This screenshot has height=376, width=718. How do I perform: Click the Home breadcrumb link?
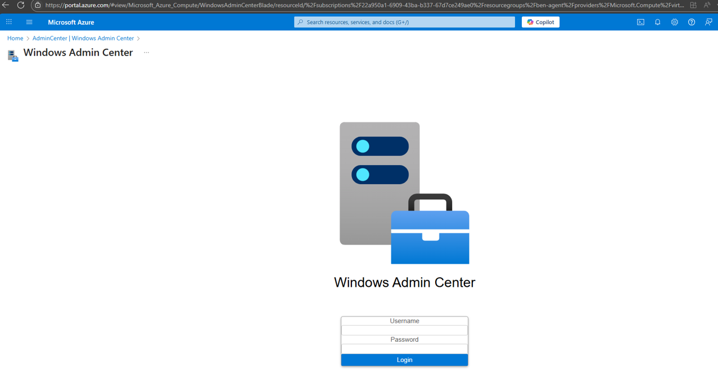click(15, 38)
